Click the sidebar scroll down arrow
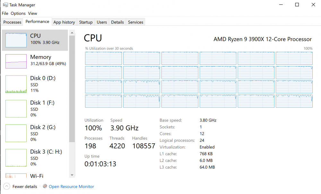Viewport: 321px width, 194px height. [x=72, y=175]
